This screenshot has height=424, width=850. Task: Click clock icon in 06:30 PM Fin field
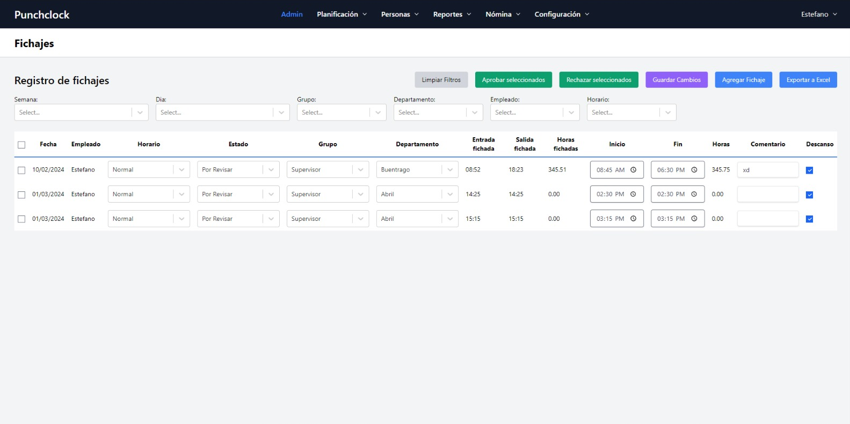[x=694, y=170]
